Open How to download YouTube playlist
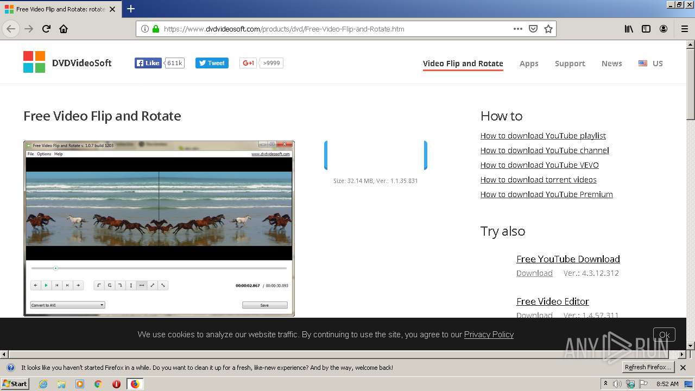 [x=543, y=136]
